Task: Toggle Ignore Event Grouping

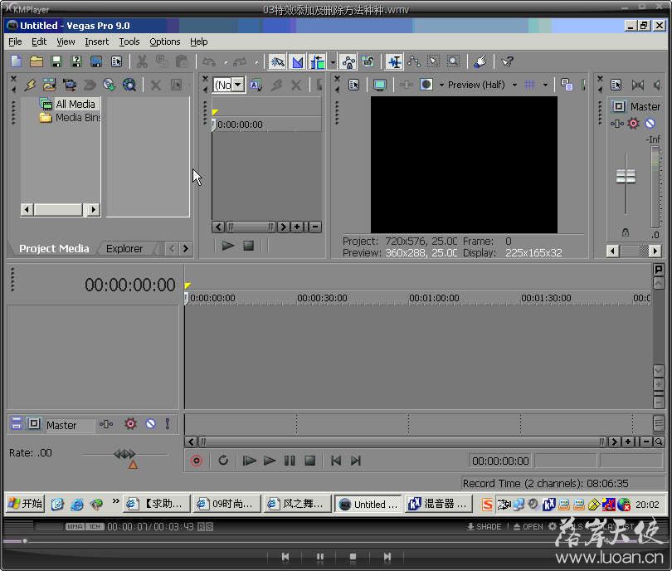Action: [x=368, y=61]
